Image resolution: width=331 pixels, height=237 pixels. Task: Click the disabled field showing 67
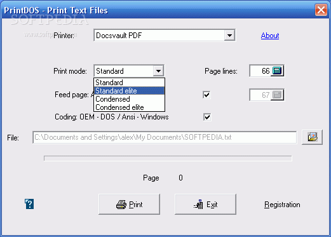point(260,95)
